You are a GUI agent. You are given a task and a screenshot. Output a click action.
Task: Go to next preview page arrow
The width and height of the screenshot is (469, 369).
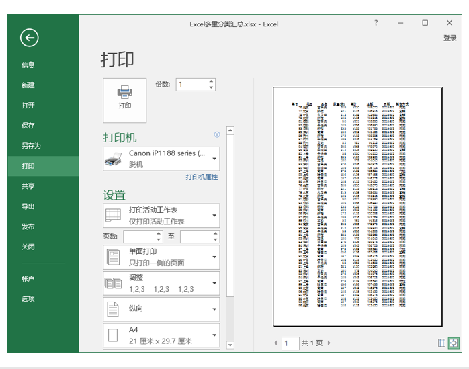click(x=329, y=343)
